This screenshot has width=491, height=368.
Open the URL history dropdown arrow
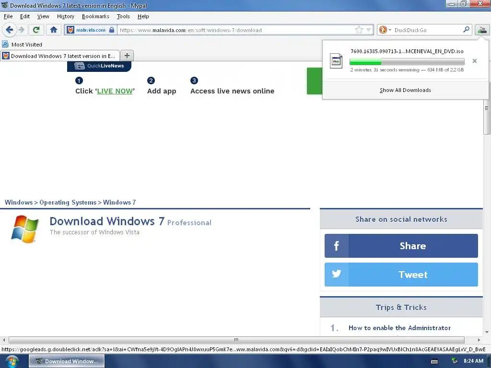click(369, 30)
